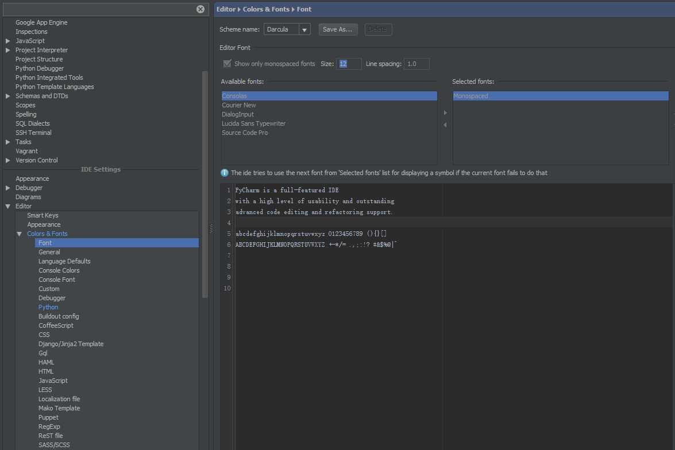The width and height of the screenshot is (675, 450).
Task: Open the Scopes settings page
Action: (25, 105)
